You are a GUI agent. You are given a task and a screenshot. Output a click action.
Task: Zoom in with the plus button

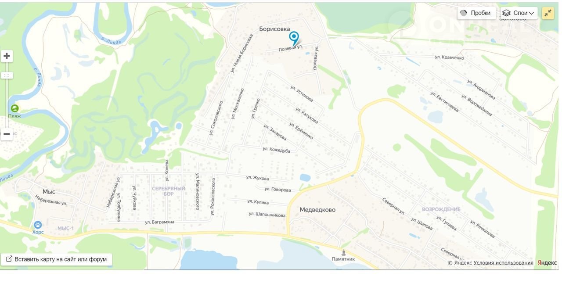click(7, 56)
